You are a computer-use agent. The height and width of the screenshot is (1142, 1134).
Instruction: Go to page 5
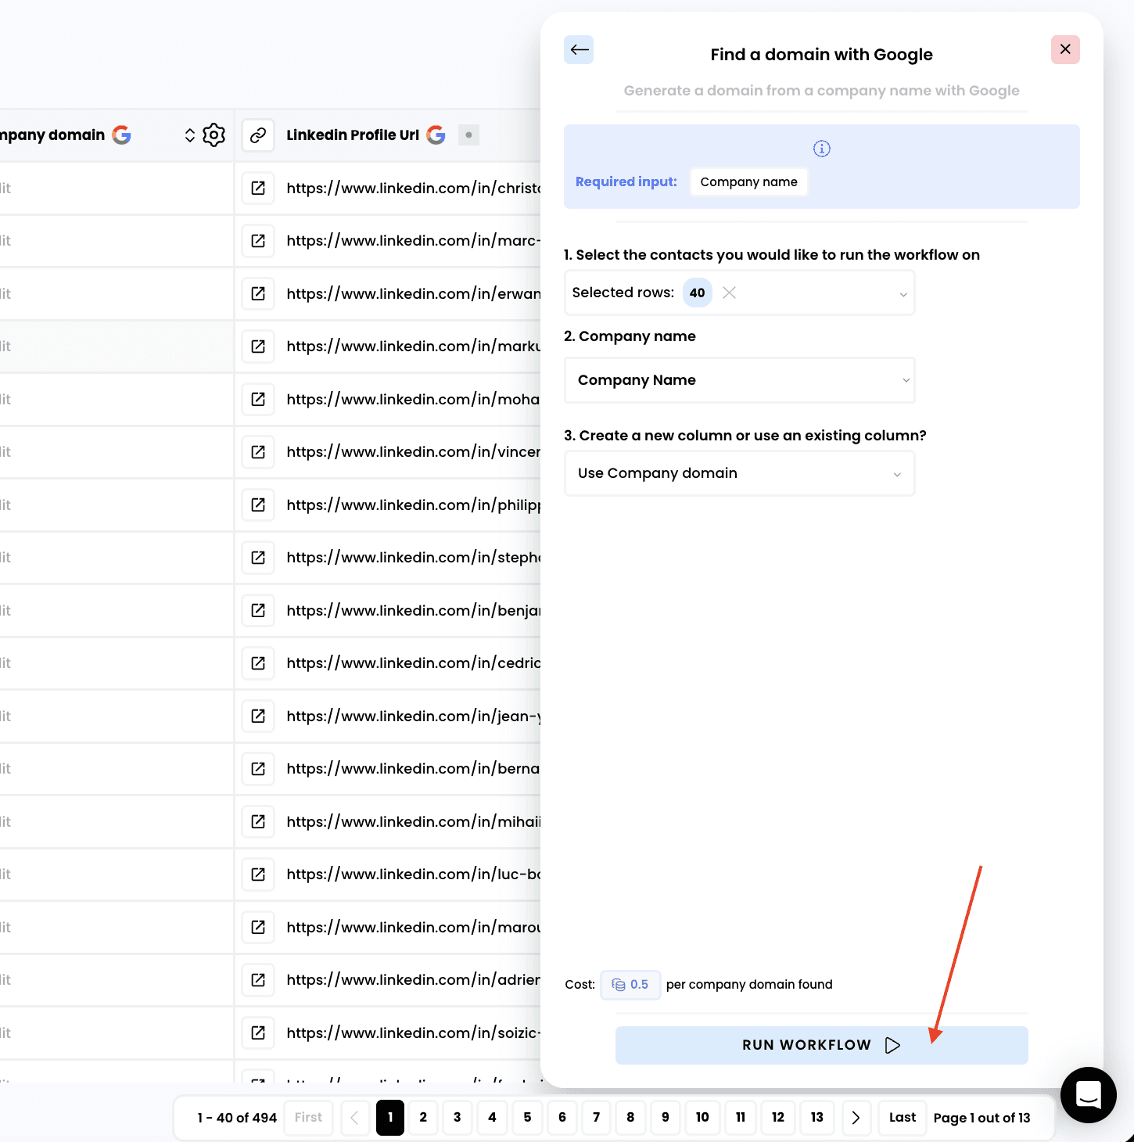click(527, 1117)
